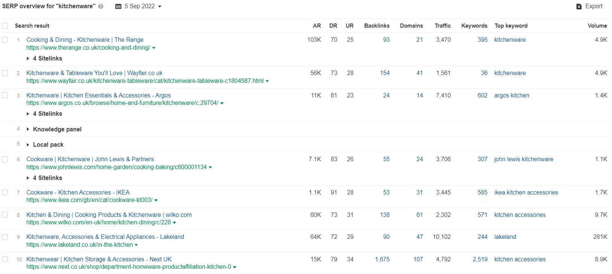Open 41 domains for Wayfair result
The width and height of the screenshot is (612, 274).
click(x=419, y=73)
